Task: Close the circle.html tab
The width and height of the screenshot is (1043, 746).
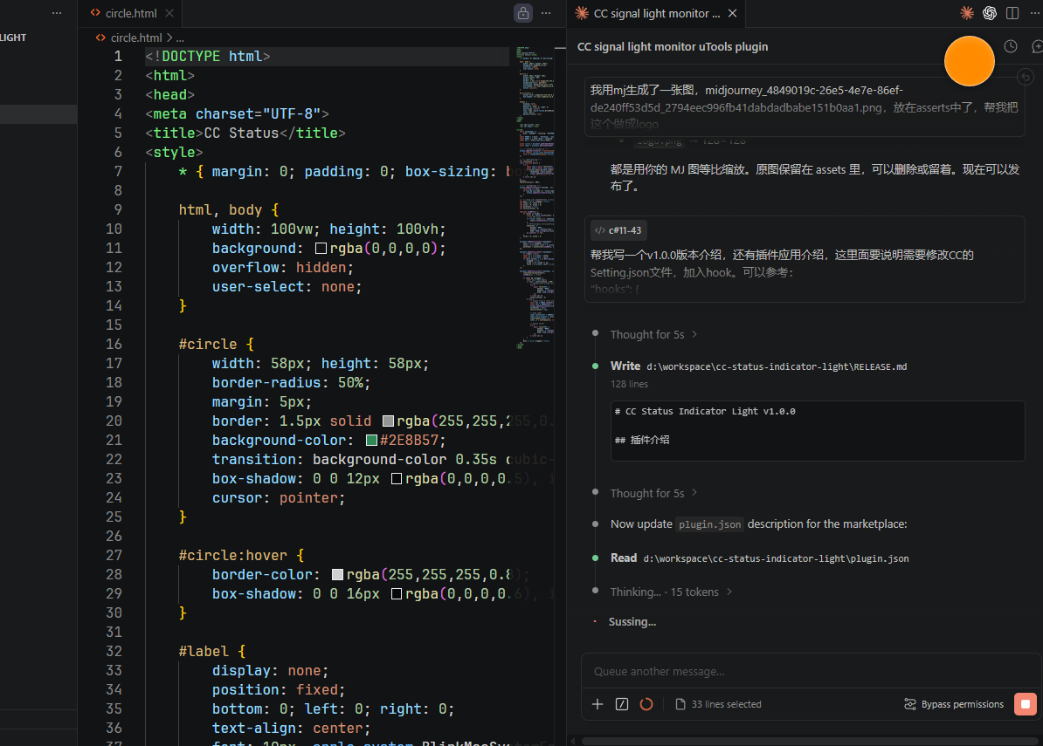Action: pos(169,13)
